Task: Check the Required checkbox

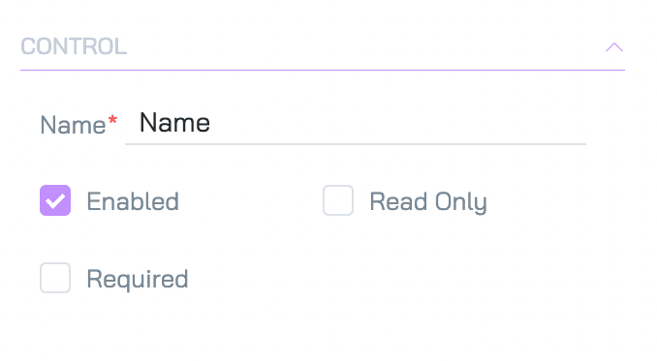Action: (55, 278)
